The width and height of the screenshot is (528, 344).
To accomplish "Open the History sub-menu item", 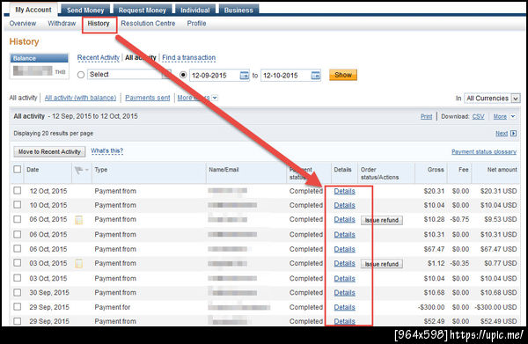I will [x=99, y=24].
